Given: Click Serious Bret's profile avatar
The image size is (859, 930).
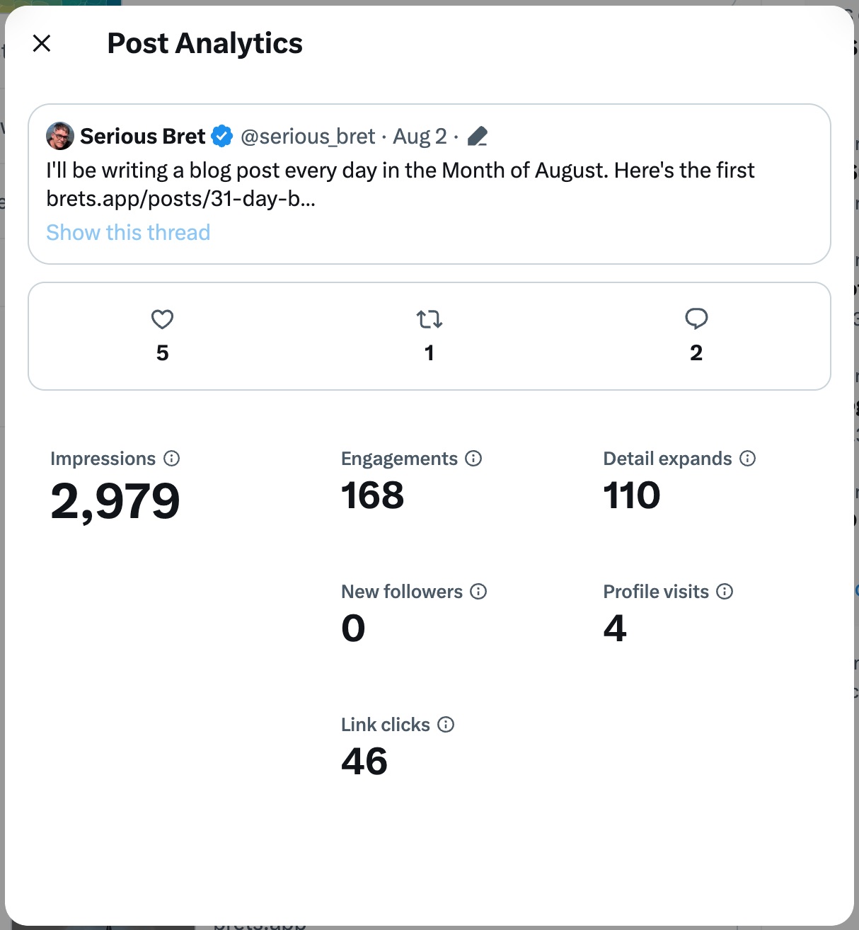Looking at the screenshot, I should pyautogui.click(x=60, y=136).
